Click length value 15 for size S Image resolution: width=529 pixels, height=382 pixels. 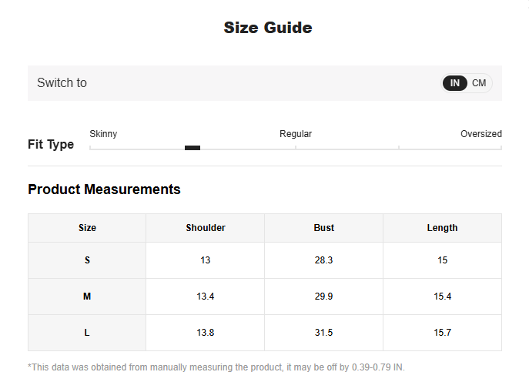(x=442, y=260)
